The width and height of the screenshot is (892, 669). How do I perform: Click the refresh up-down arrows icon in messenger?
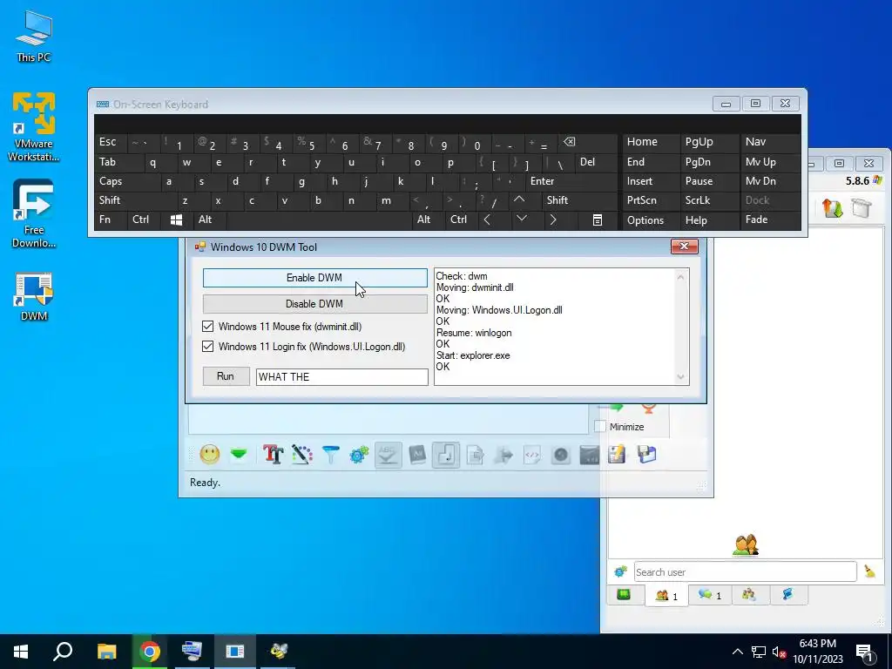(832, 208)
